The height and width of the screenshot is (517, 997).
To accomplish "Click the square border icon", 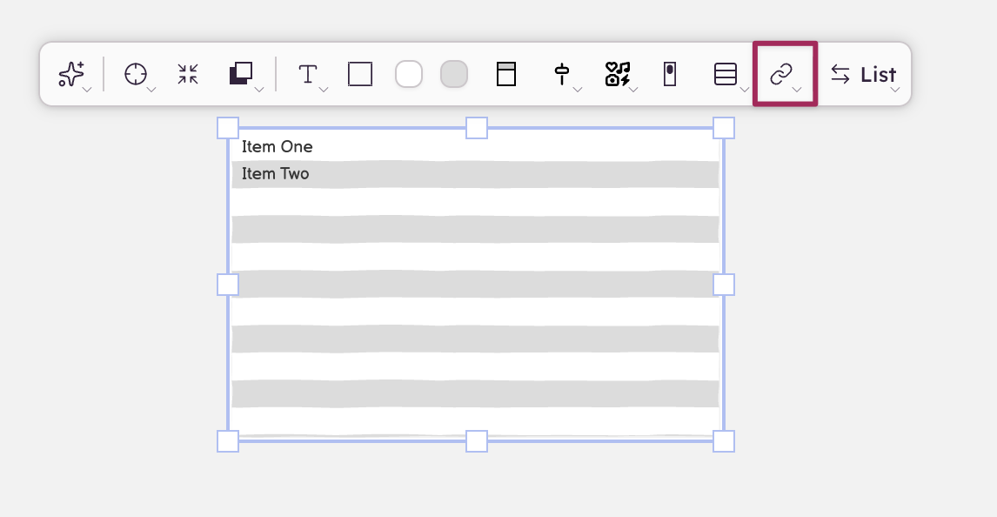I will (360, 75).
